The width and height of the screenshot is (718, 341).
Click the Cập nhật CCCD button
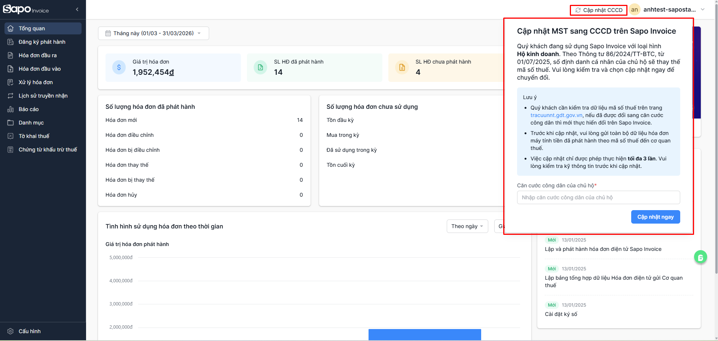click(x=599, y=10)
